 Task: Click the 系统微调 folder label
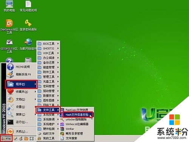click(x=49, y=119)
